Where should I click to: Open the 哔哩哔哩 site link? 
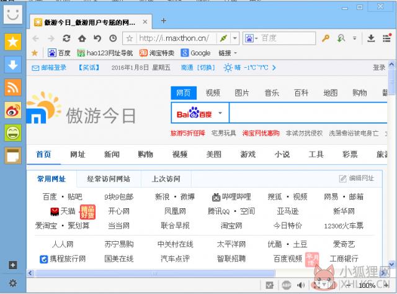click(x=231, y=197)
